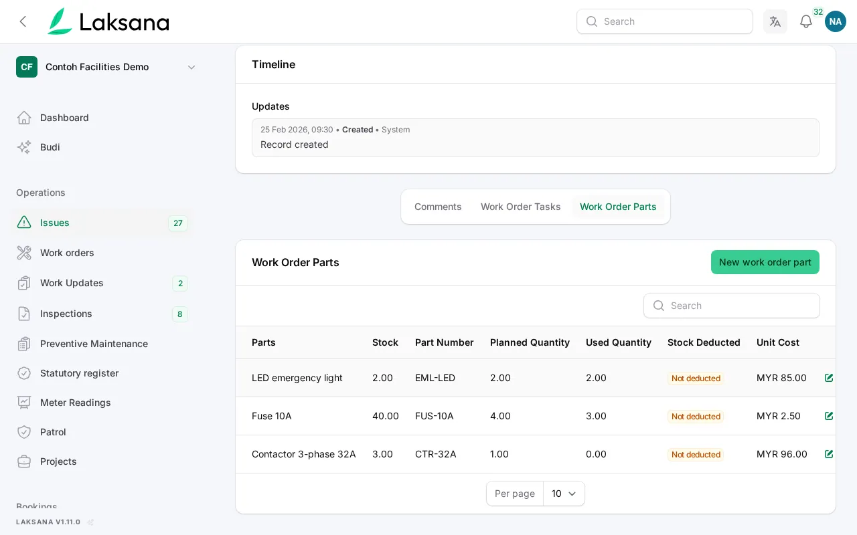Switch to the Comments tab
Viewport: 857px width, 535px height.
point(438,207)
